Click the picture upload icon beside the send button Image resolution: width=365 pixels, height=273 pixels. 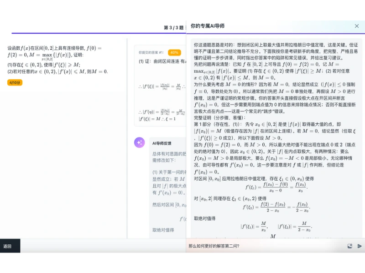[x=350, y=246]
